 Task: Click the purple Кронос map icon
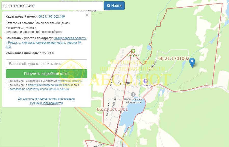pyautogui.click(x=146, y=81)
